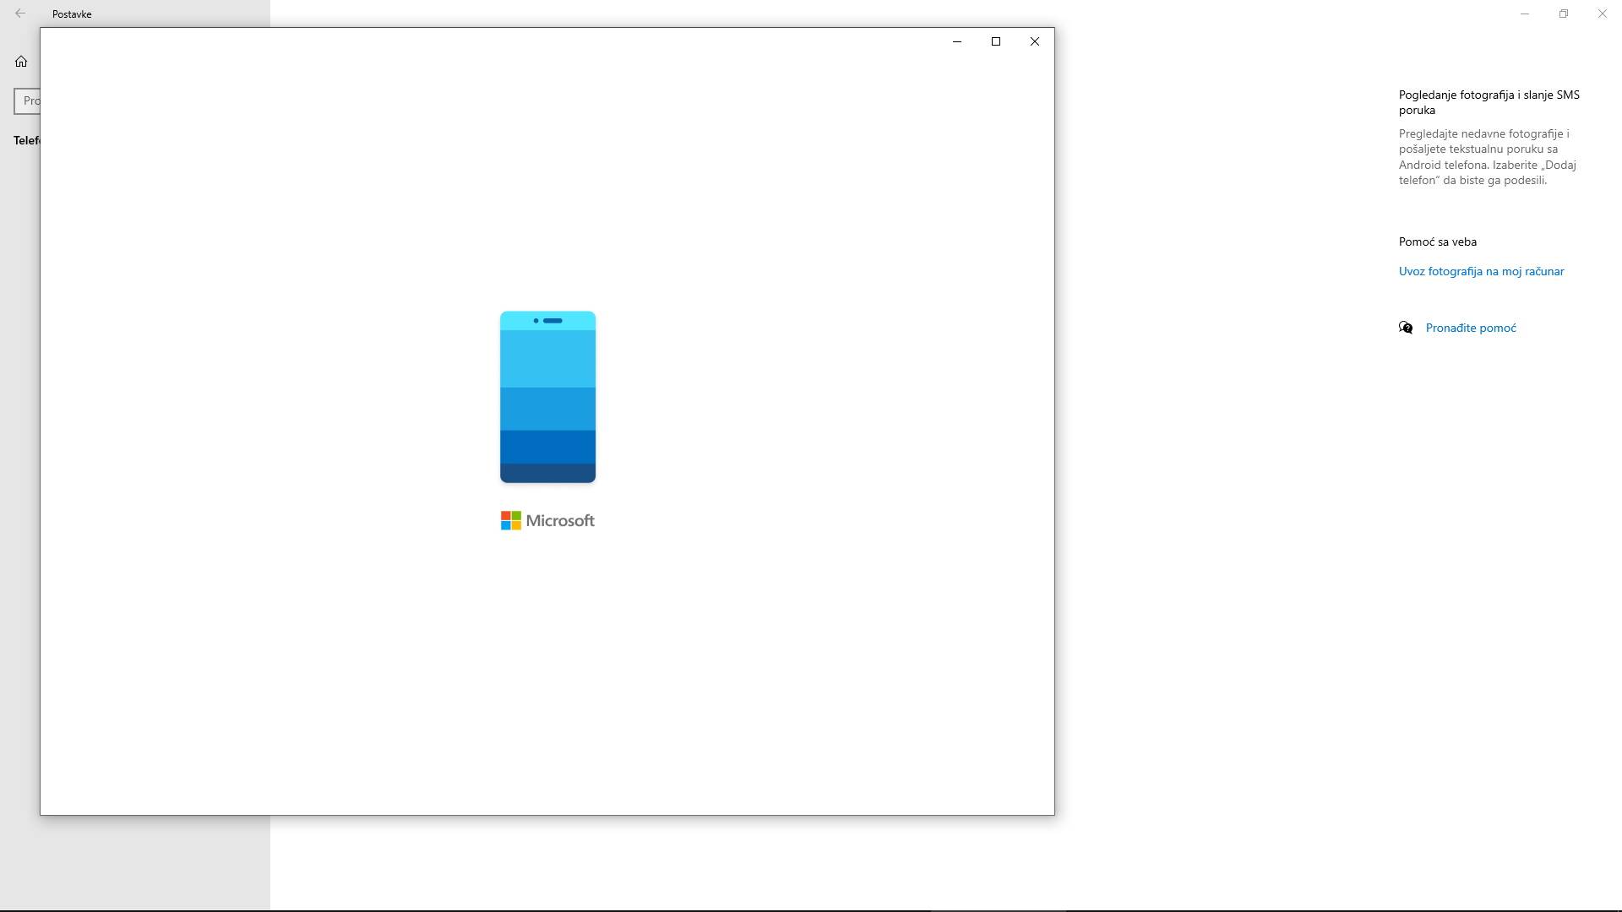The image size is (1622, 912).
Task: Click the Pogledanje fotografija i slanje SMS heading
Action: click(x=1489, y=101)
